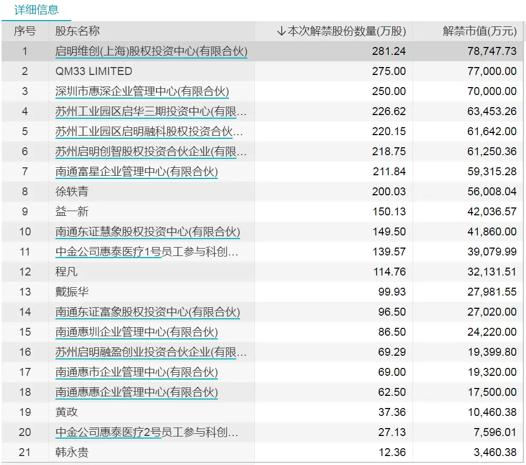Open 中金公司惠泰医疗1号 link

pos(147,252)
